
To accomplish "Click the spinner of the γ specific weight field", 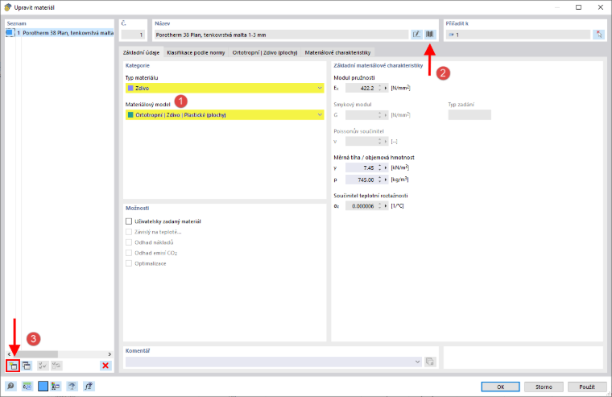I will click(380, 167).
